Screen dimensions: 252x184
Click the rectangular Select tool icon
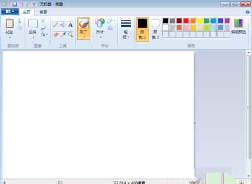[33, 24]
